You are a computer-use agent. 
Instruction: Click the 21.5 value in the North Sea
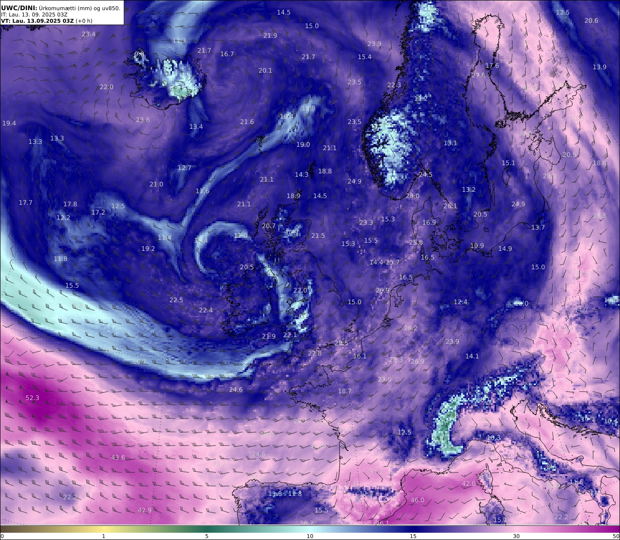pyautogui.click(x=318, y=235)
